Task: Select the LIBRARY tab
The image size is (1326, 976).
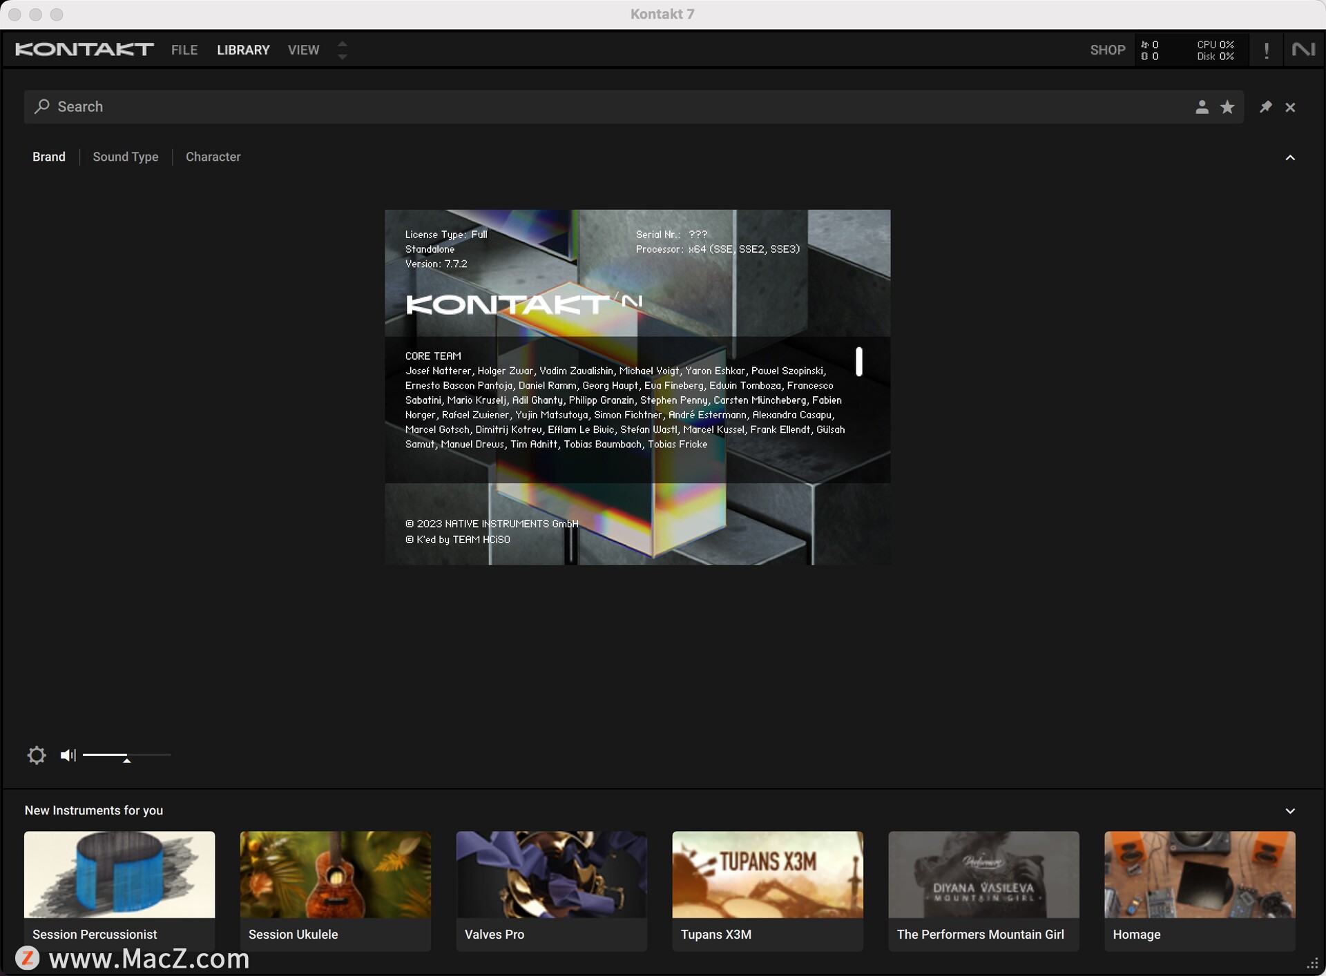Action: 243,50
